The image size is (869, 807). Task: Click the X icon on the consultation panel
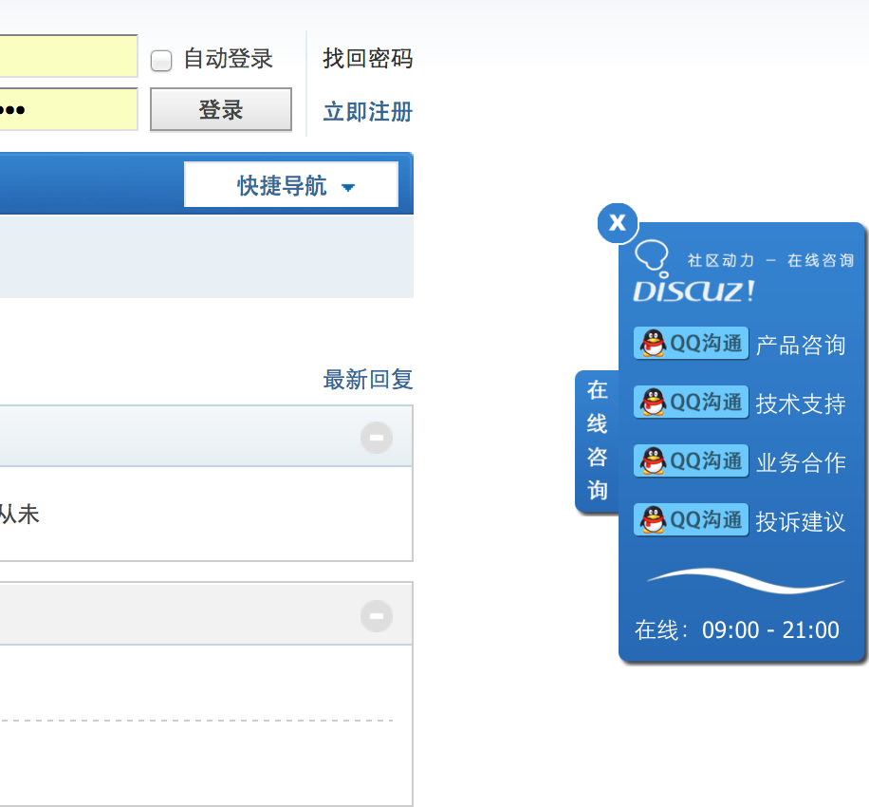(617, 224)
